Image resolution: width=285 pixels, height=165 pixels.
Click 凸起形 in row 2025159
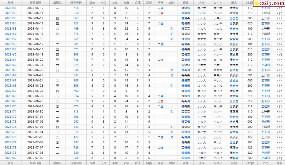pyautogui.click(x=265, y=49)
